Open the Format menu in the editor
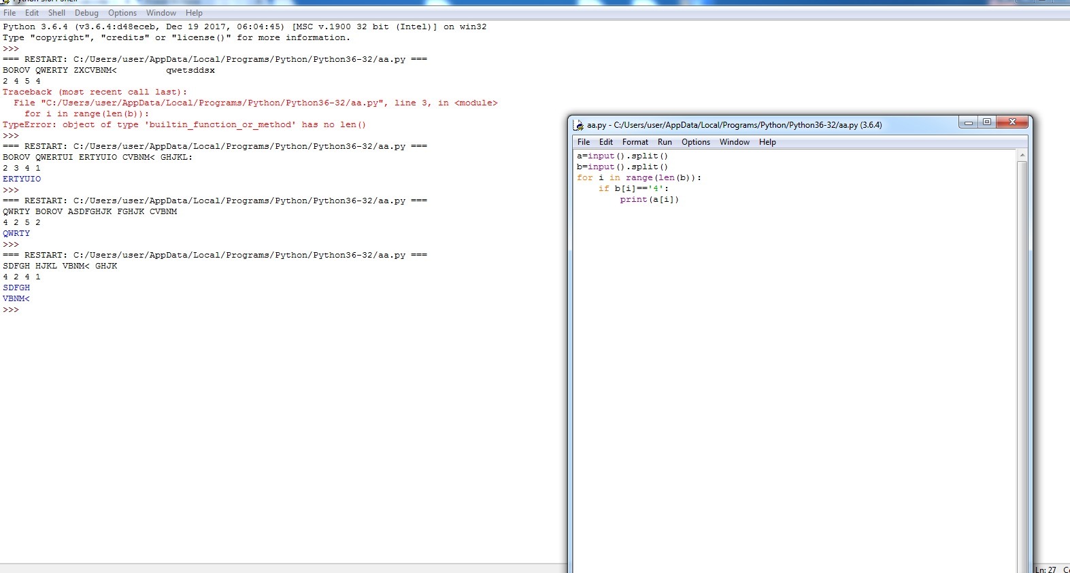1070x573 pixels. [x=635, y=142]
